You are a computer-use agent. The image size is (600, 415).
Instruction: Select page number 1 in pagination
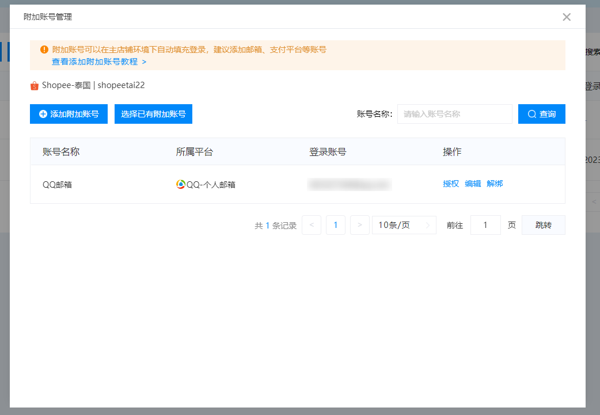pyautogui.click(x=336, y=225)
